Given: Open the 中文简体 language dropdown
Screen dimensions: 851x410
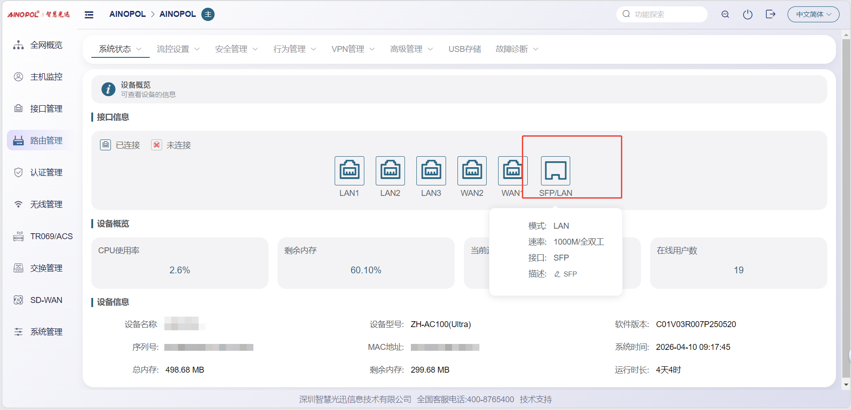Looking at the screenshot, I should (x=813, y=15).
